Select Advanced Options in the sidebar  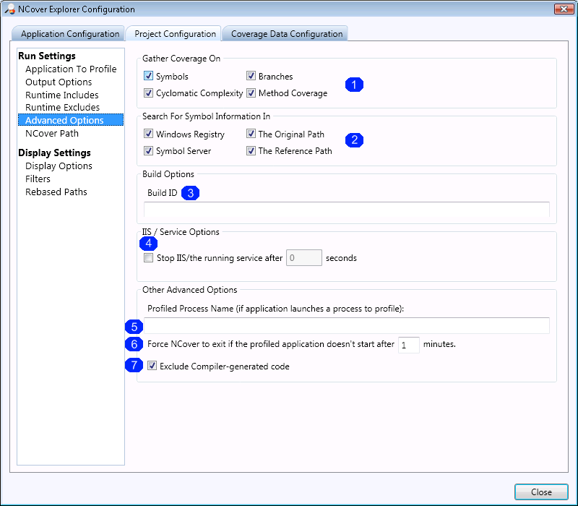coord(70,120)
